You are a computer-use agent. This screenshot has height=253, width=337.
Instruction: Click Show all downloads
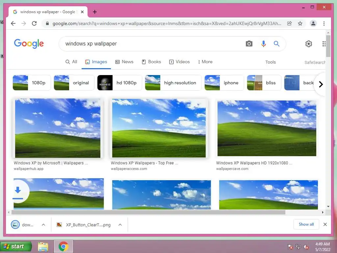(x=306, y=224)
